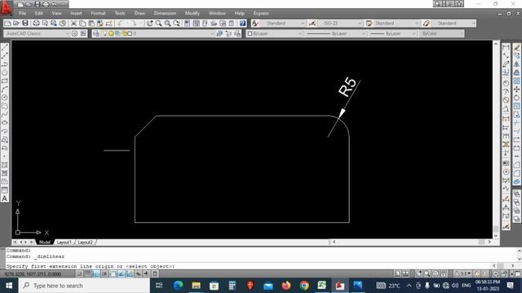Viewport: 522px width, 293px height.
Task: Switch to the Layout1 tab
Action: click(64, 243)
